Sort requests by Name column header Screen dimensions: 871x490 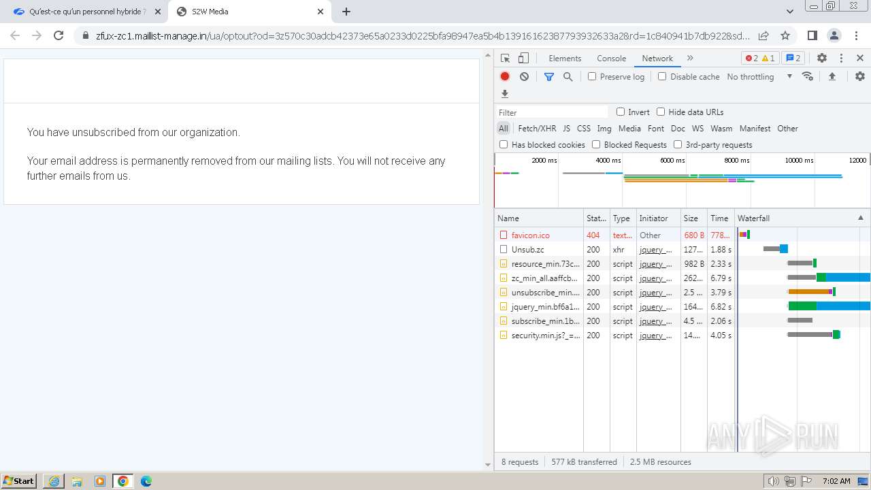(539, 218)
